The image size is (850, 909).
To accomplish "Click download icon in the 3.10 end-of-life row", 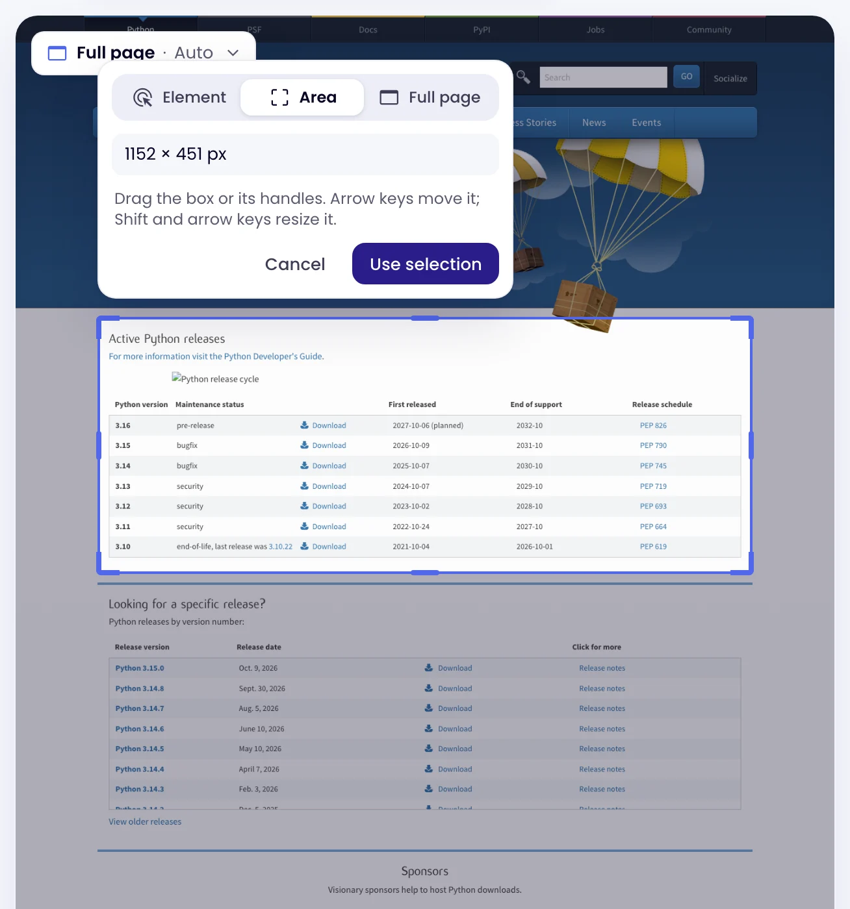I will point(304,547).
